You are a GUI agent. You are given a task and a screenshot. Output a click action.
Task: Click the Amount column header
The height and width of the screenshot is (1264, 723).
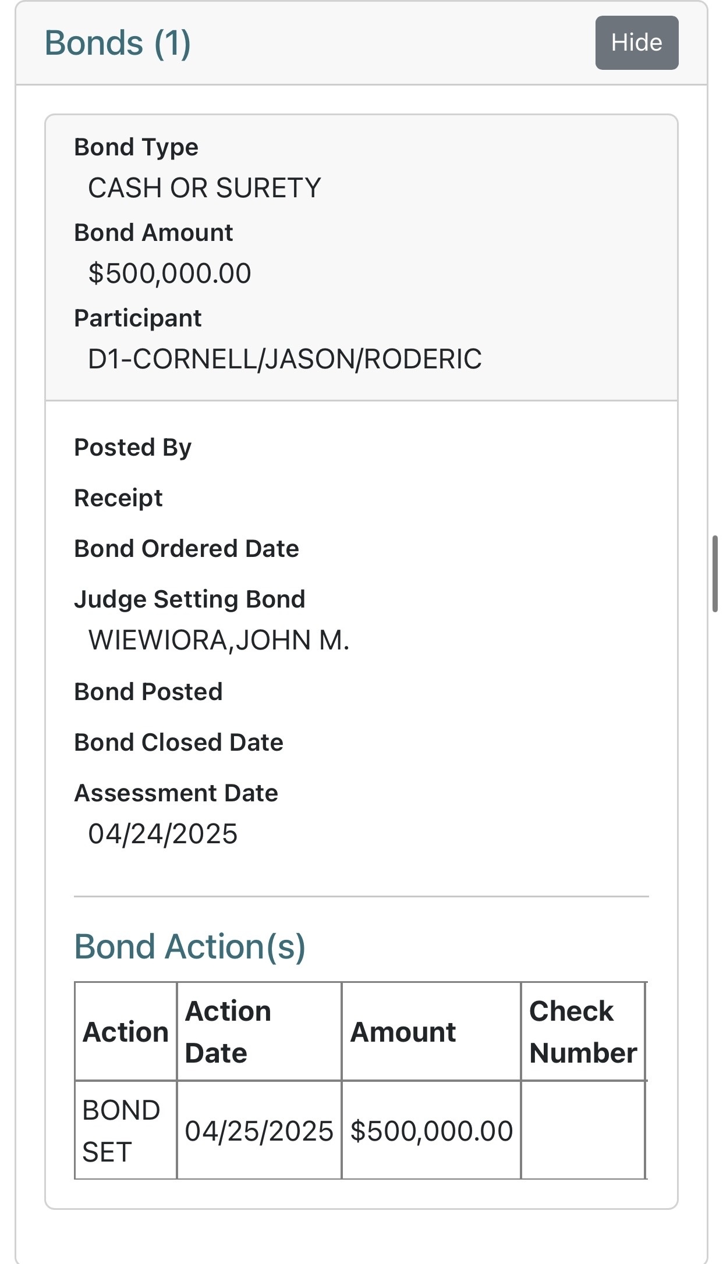[431, 1032]
